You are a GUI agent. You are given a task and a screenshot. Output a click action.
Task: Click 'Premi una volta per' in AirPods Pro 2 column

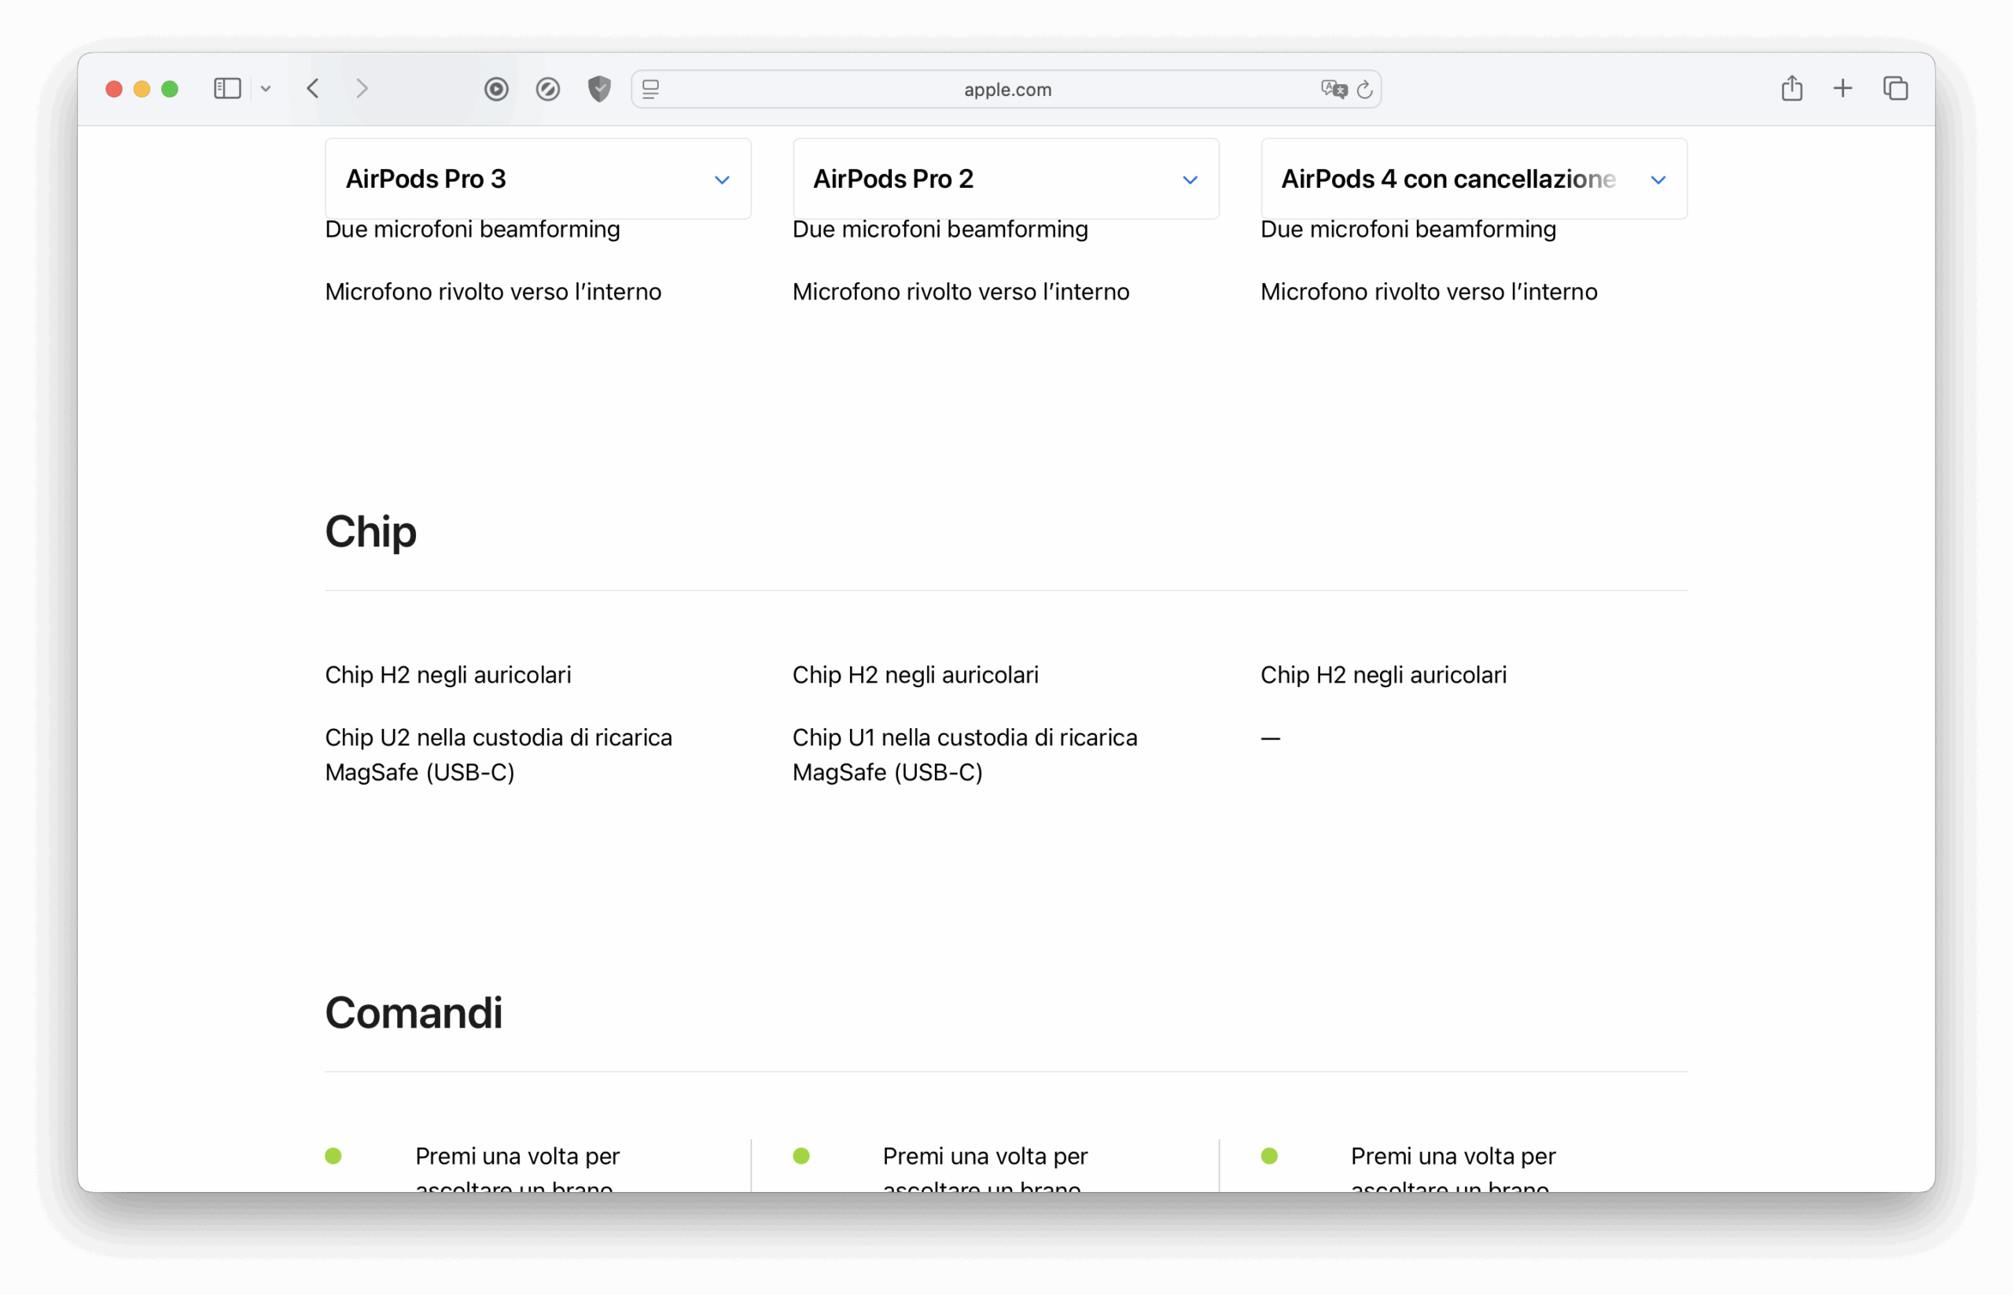tap(985, 1157)
